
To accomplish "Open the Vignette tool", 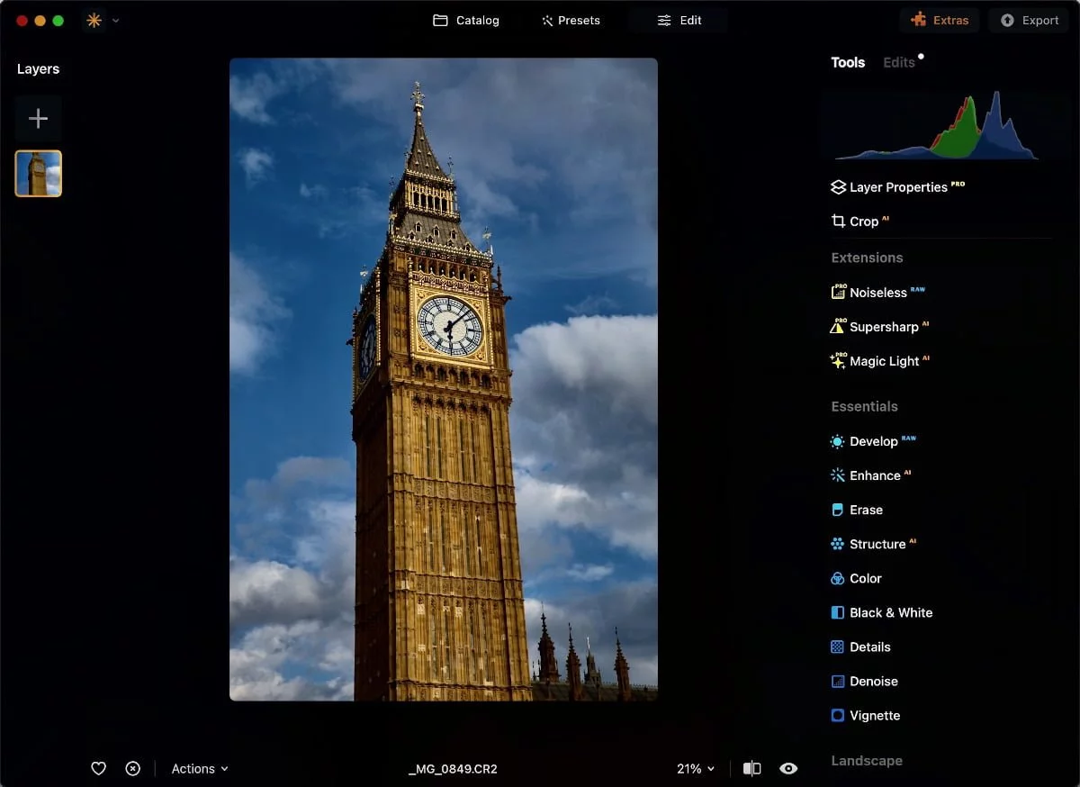I will [874, 716].
